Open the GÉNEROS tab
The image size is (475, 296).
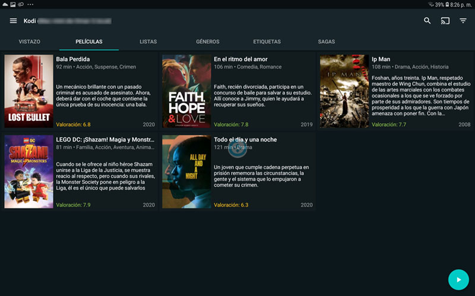pyautogui.click(x=207, y=42)
